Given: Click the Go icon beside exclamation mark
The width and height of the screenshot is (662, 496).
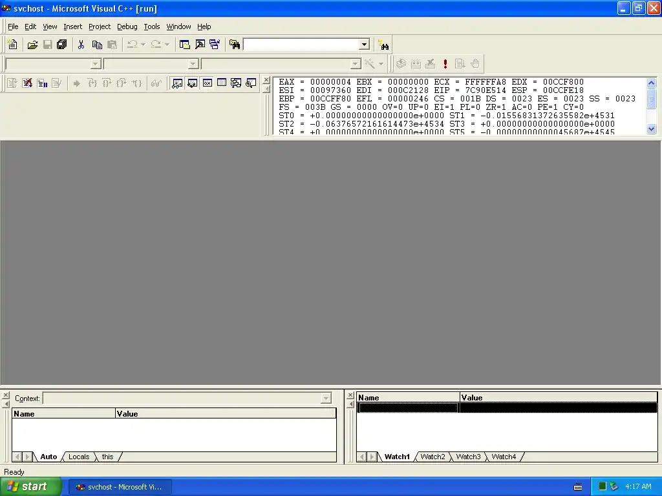Looking at the screenshot, I should [x=460, y=64].
